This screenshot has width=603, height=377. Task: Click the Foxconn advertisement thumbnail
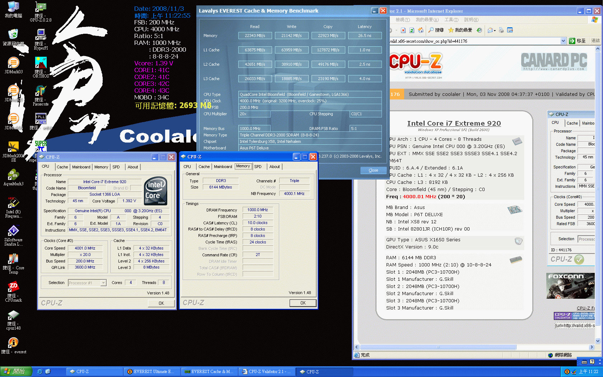pos(571,285)
